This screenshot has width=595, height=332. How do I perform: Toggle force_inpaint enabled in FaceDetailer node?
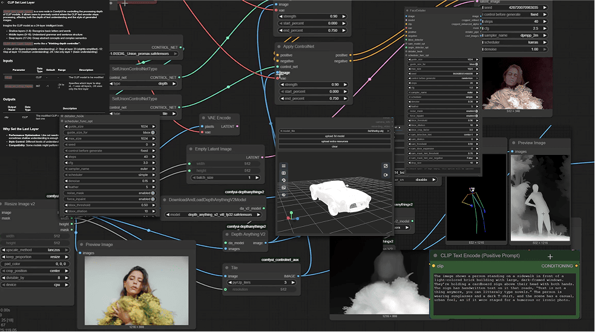point(443,116)
